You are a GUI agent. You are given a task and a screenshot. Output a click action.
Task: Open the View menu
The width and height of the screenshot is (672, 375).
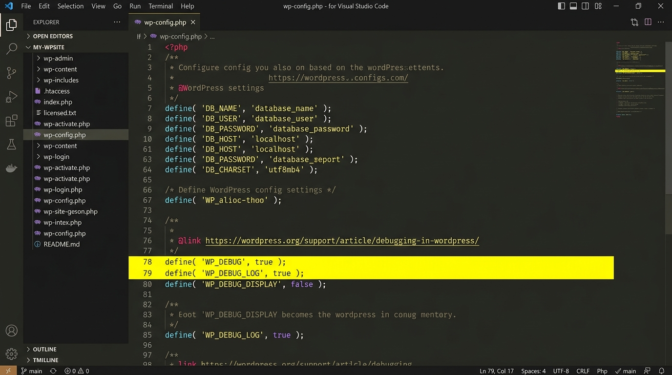tap(98, 6)
